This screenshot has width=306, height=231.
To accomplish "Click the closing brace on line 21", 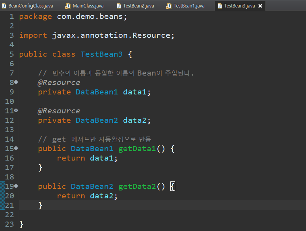I will click(40, 205).
